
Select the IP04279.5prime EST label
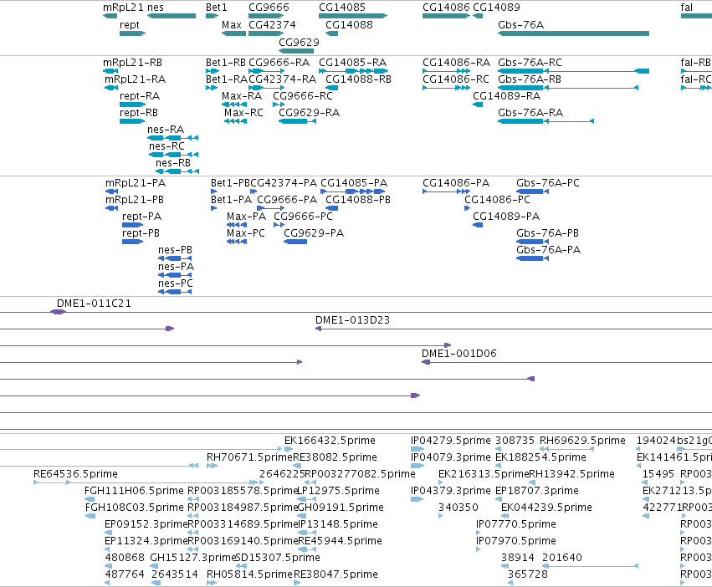tap(451, 441)
